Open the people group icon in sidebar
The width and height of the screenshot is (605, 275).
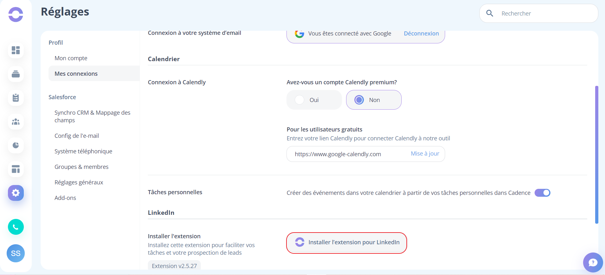pyautogui.click(x=16, y=122)
